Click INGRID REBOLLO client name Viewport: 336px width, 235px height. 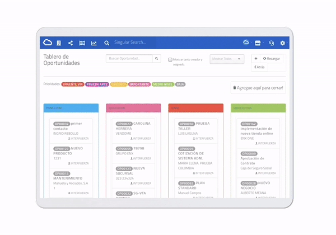point(66,133)
